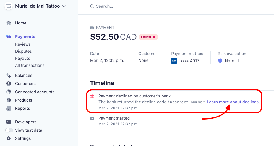The width and height of the screenshot is (274, 146).
Task: Open the Reviews submenu item
Action: tap(23, 44)
